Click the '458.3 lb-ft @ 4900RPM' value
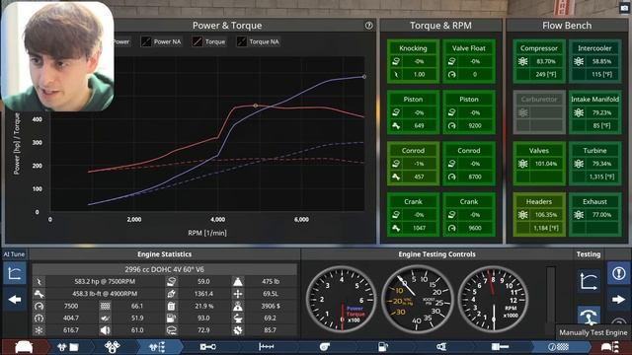 tap(105, 294)
